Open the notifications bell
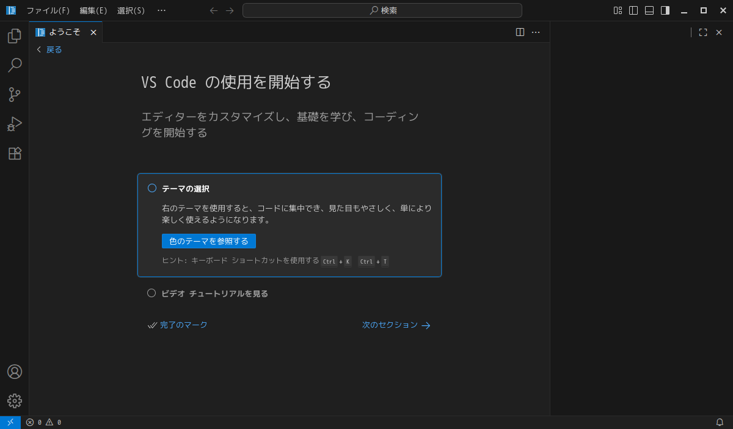Image resolution: width=733 pixels, height=429 pixels. coord(720,422)
